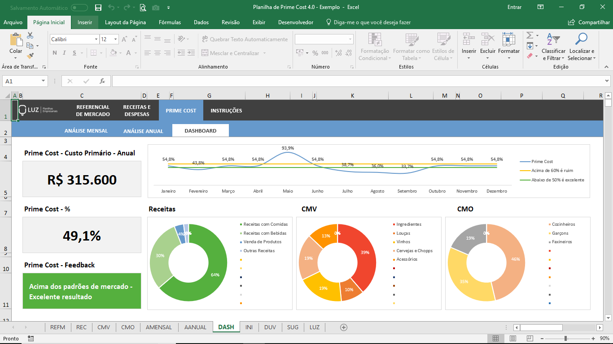Toggle italic formatting button
This screenshot has height=344, width=613.
point(64,53)
